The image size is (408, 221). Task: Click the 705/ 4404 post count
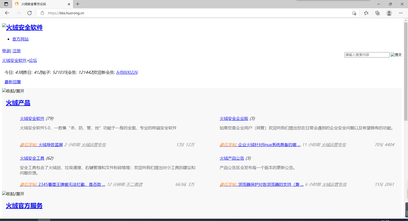pyautogui.click(x=384, y=145)
